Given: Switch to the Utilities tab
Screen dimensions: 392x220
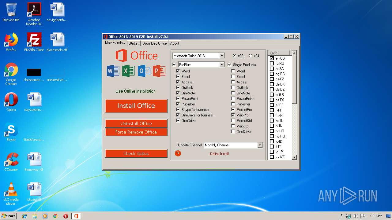Looking at the screenshot, I should click(134, 43).
